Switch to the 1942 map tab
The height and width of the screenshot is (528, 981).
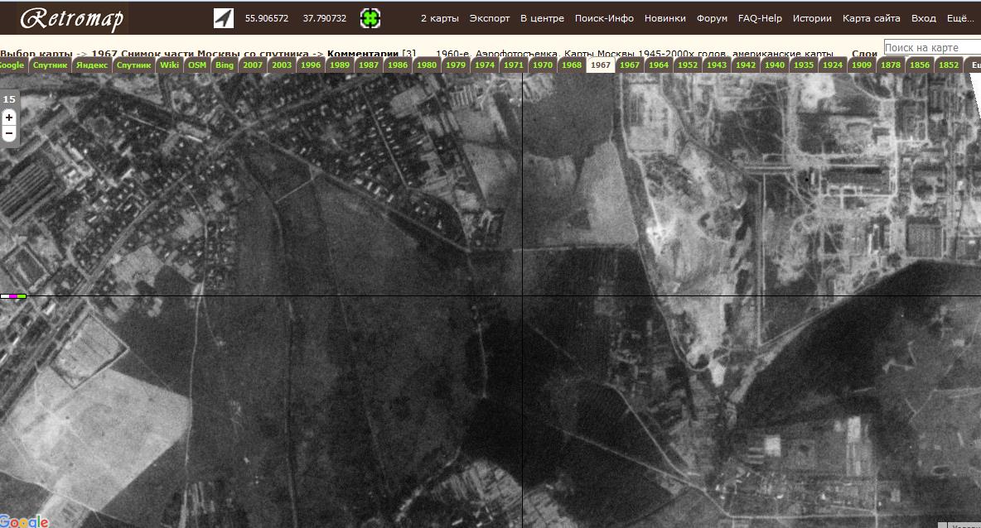[746, 65]
